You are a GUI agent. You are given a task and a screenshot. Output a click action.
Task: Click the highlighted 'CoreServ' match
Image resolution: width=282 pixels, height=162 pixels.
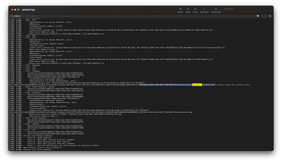click(197, 85)
